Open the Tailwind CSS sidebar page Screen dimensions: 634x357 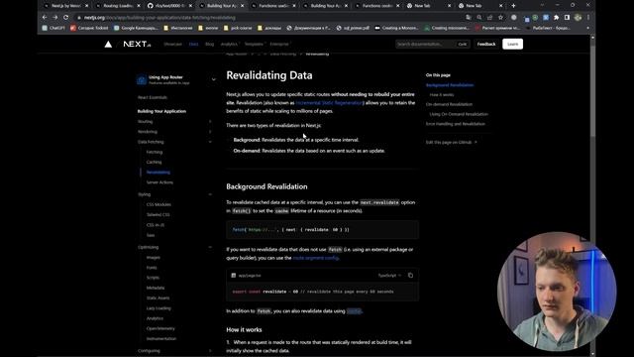click(x=158, y=215)
